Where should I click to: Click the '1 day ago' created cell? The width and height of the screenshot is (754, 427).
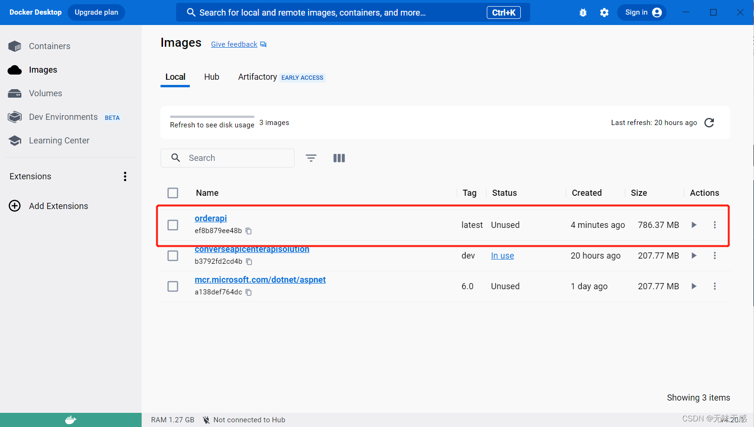(589, 286)
